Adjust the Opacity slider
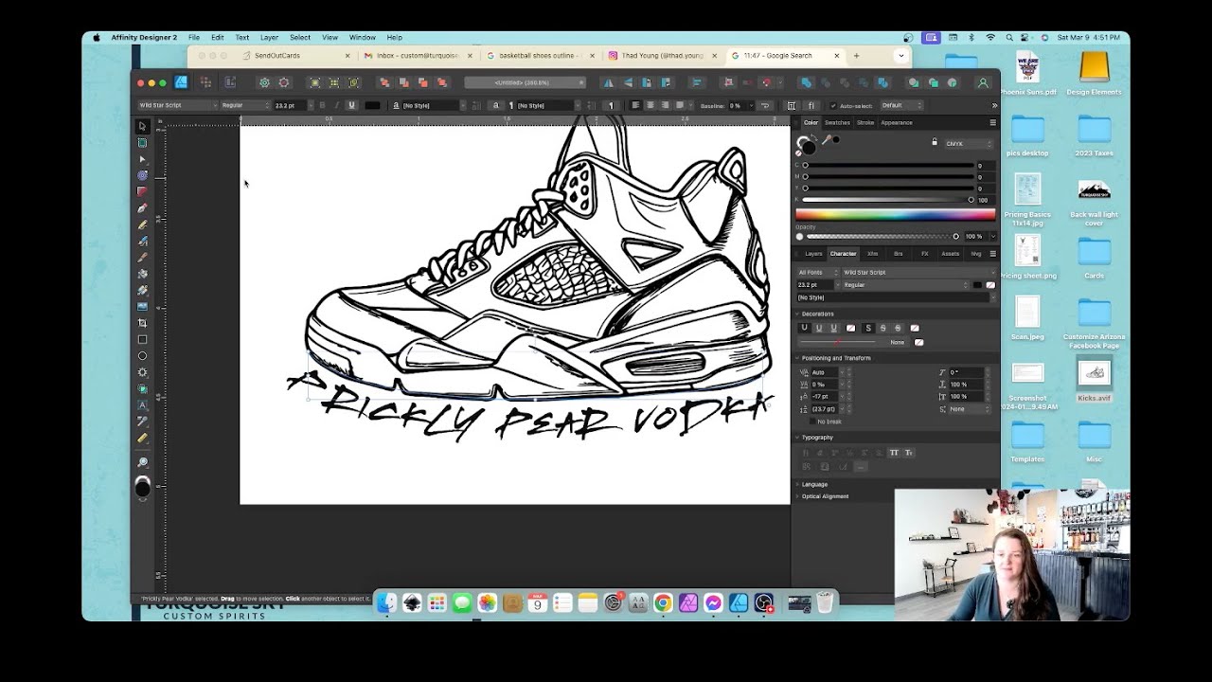The image size is (1212, 682). pos(881,236)
